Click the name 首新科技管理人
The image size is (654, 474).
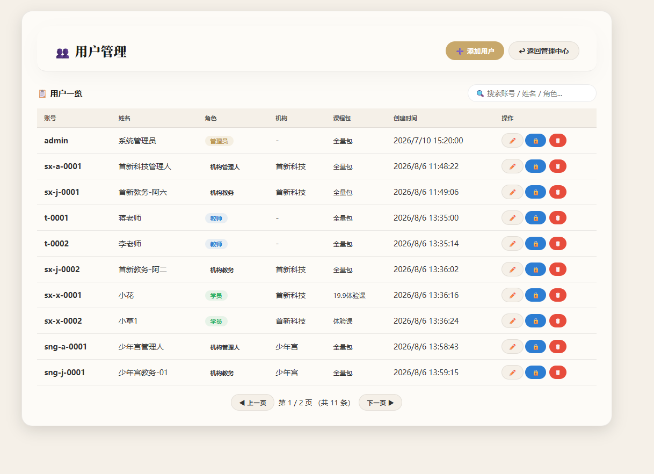coord(145,166)
